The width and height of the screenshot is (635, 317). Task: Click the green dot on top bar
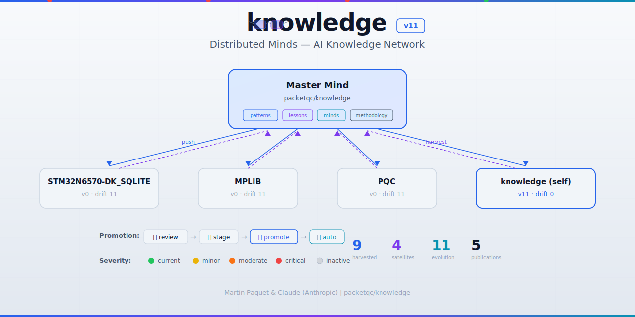486,1
